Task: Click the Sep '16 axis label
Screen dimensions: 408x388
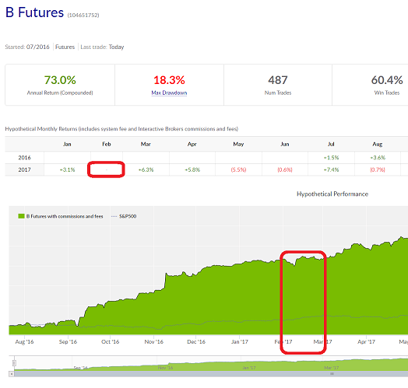Action: (x=68, y=342)
